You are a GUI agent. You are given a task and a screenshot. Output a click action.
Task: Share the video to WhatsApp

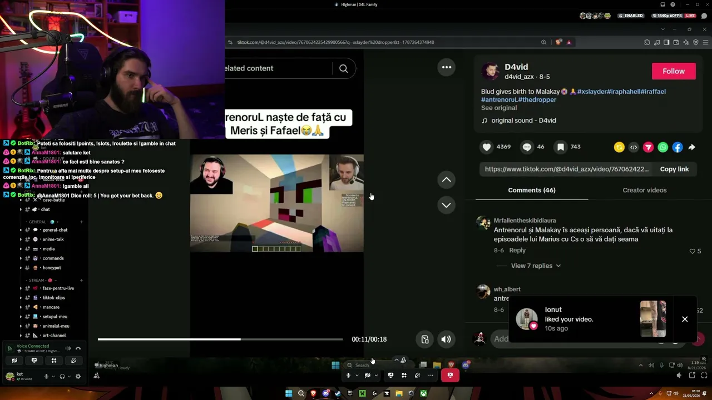point(662,147)
